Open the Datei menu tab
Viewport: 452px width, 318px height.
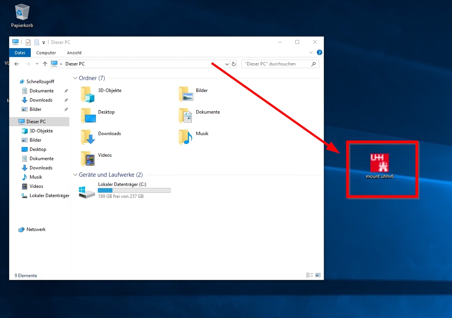point(20,53)
